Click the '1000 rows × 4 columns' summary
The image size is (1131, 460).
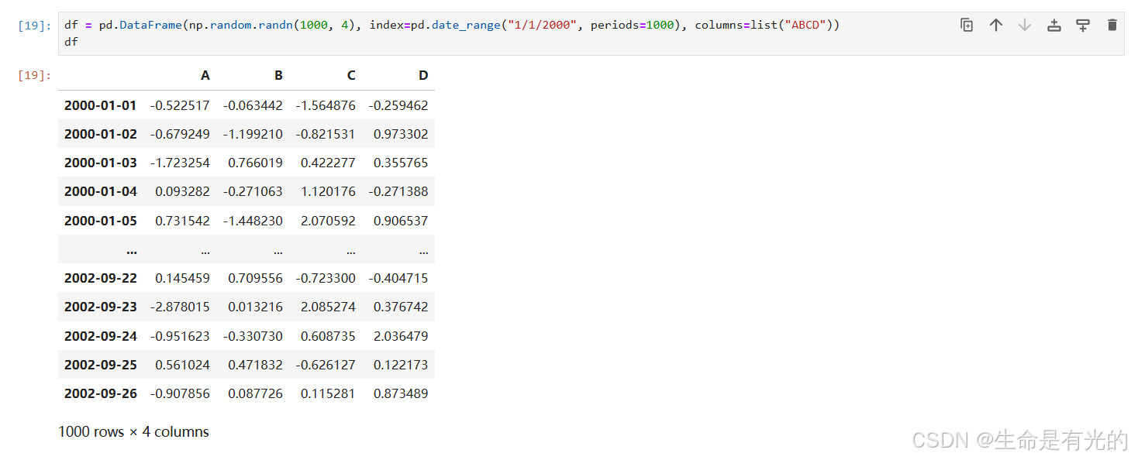point(133,432)
